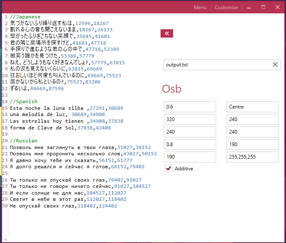Viewport: 286px width, 243px height.
Task: Click the value 69669 ending line 9
Action: [94, 69]
